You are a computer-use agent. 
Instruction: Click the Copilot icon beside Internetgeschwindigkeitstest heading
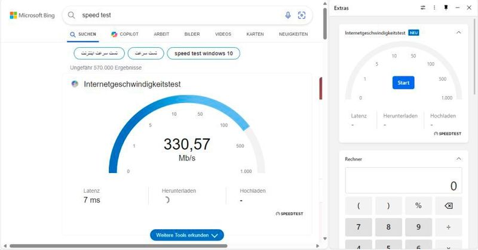pyautogui.click(x=75, y=84)
